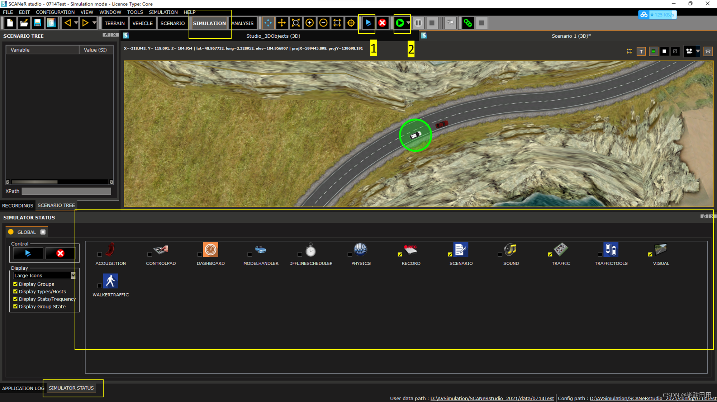Switch to the ANALYSIS mode button
717x402 pixels.
[242, 23]
